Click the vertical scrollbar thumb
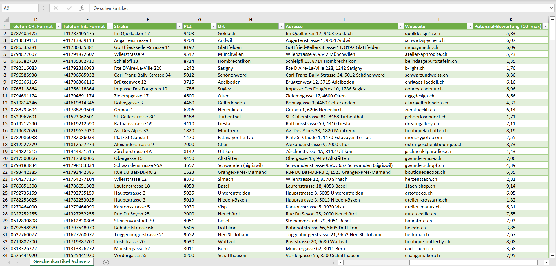The width and height of the screenshot is (556, 266). [553, 31]
